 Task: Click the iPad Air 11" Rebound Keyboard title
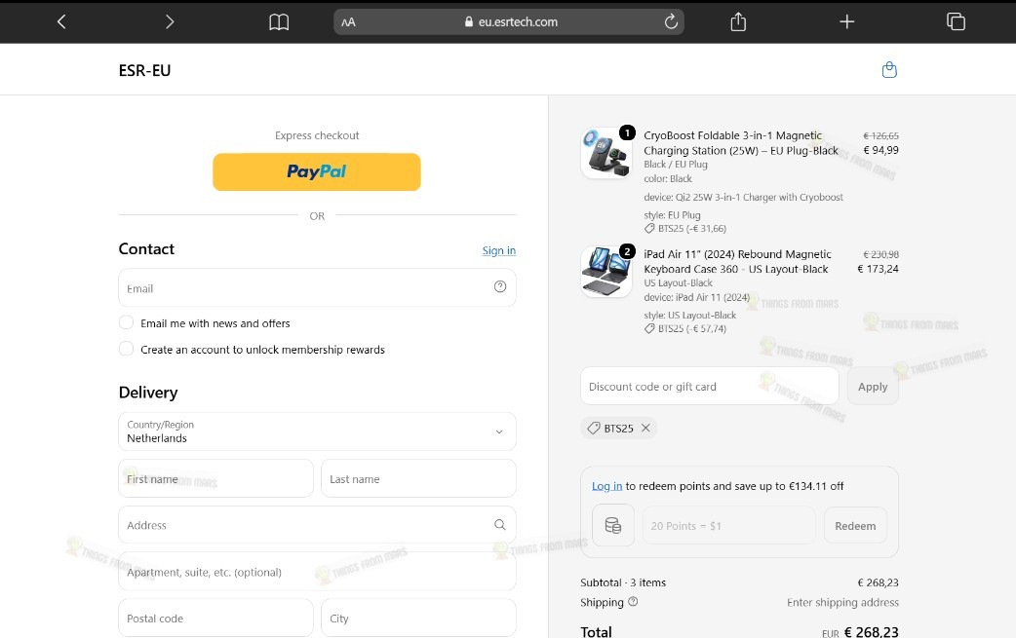tap(737, 261)
